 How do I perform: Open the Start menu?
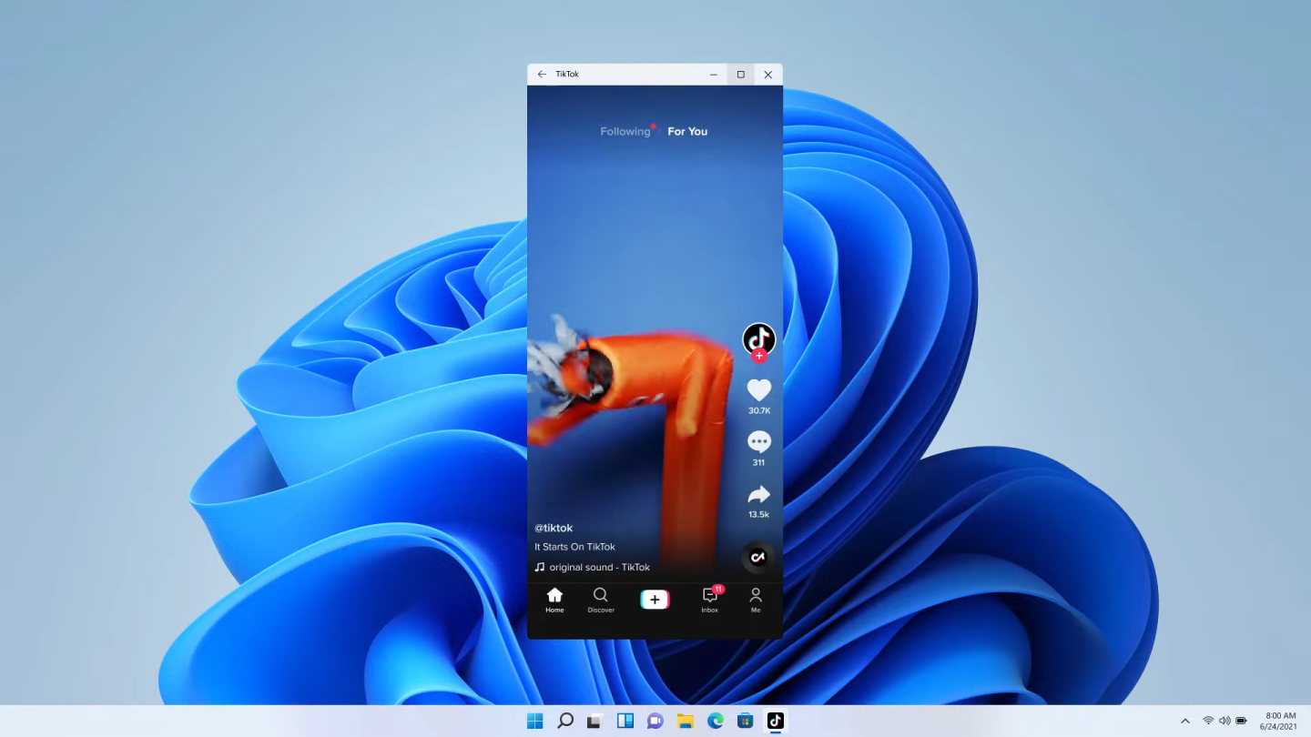(x=535, y=720)
